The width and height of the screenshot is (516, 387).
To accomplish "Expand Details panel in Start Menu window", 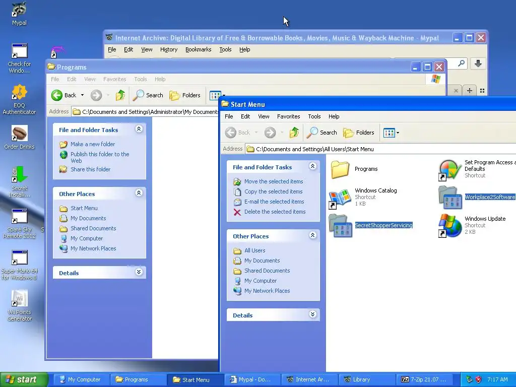I will click(312, 314).
